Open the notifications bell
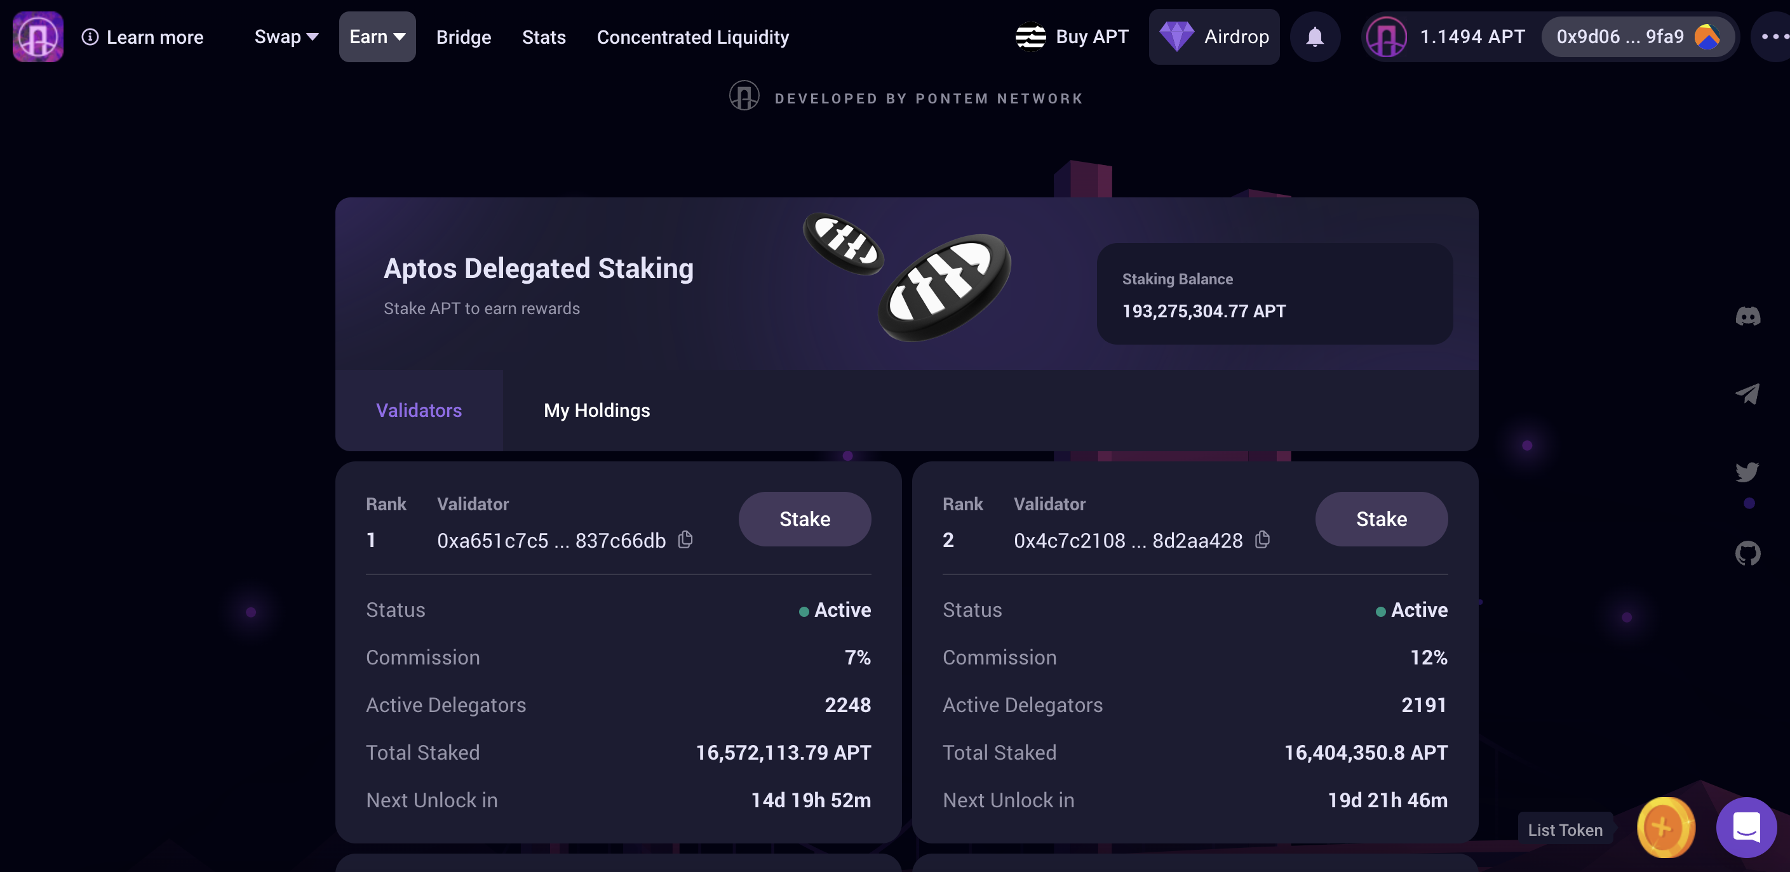Viewport: 1790px width, 872px height. [x=1314, y=37]
